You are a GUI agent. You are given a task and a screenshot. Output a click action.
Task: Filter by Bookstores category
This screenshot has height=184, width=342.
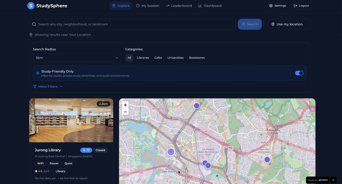[197, 58]
